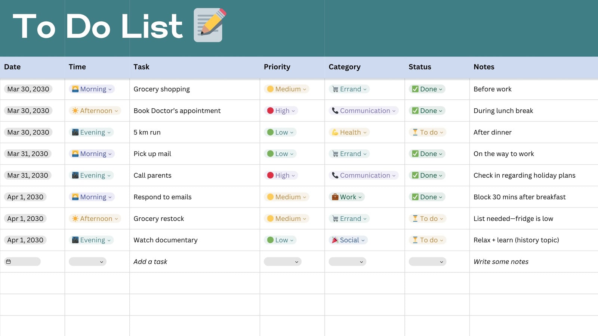Click the Apr 1, 2030 date for Watch documentary
Screen dimensions: 598x336
(25, 240)
